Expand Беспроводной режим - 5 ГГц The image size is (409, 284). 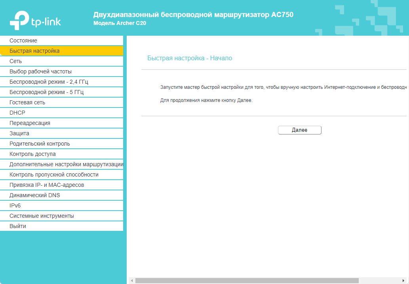pyautogui.click(x=46, y=92)
